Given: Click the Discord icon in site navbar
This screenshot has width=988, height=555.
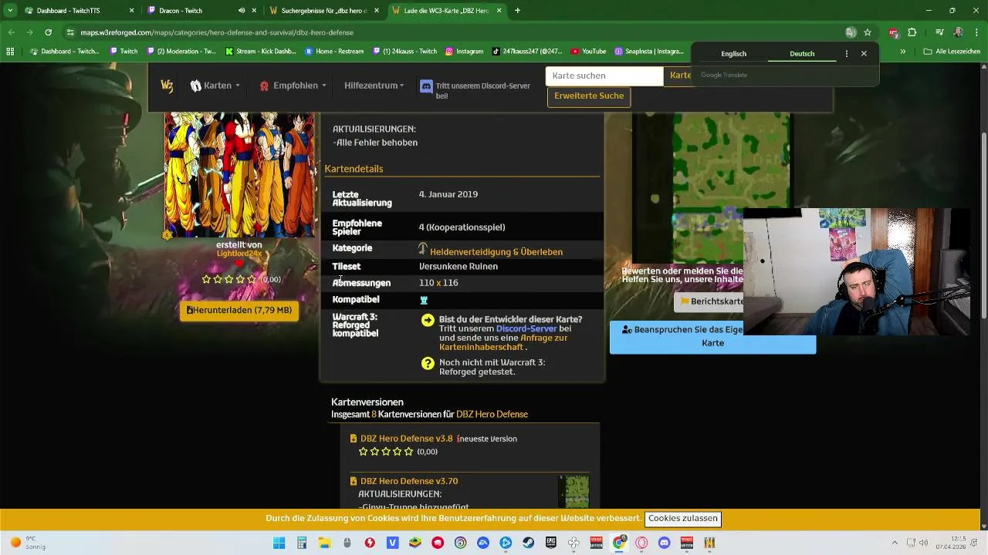Looking at the screenshot, I should (x=425, y=86).
